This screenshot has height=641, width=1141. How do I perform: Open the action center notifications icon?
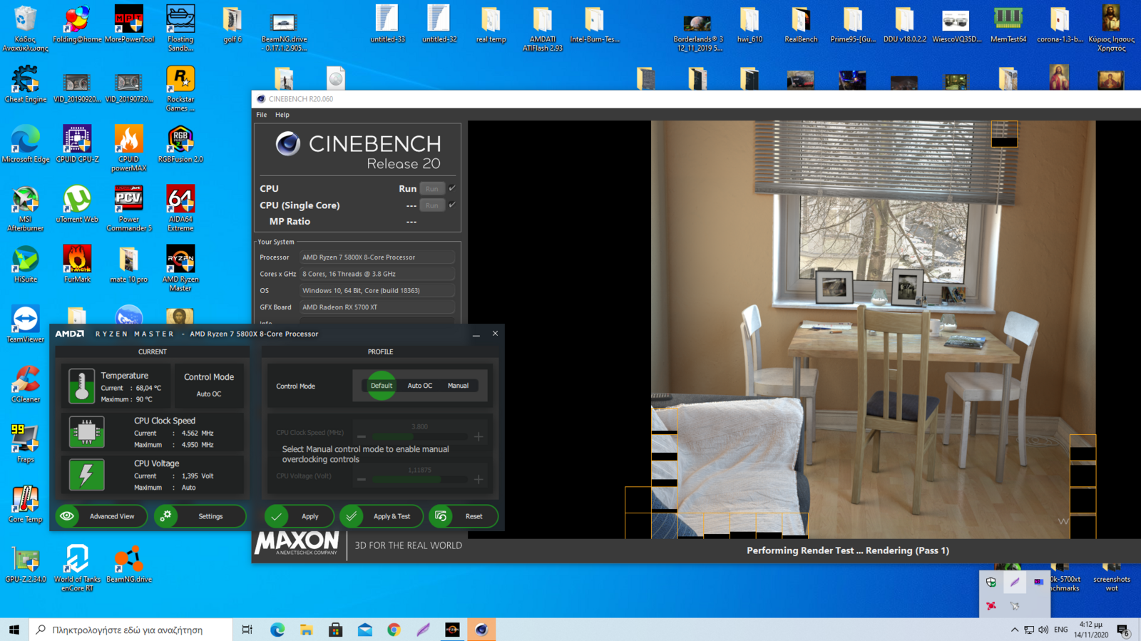[1123, 630]
